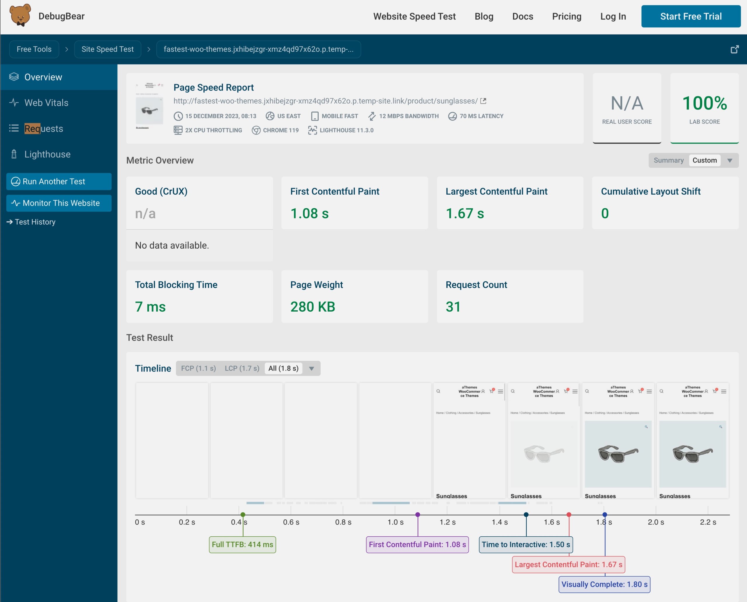The height and width of the screenshot is (602, 747).
Task: Switch timeline to LCP (1.7 s)
Action: [x=242, y=368]
